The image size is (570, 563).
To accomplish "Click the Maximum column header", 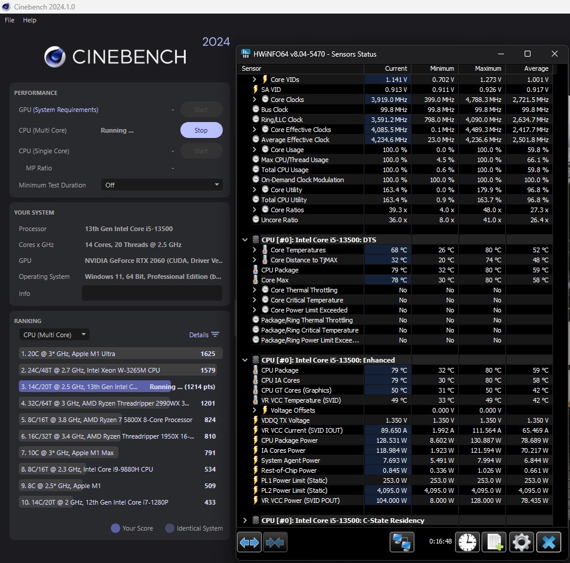I will click(x=482, y=68).
